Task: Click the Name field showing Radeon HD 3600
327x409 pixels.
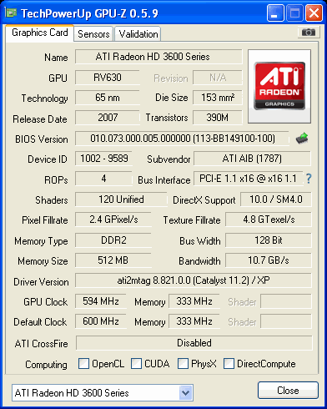Action: (x=158, y=57)
